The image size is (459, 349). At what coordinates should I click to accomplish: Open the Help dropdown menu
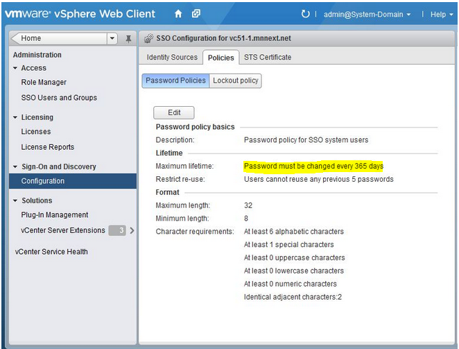[442, 15]
